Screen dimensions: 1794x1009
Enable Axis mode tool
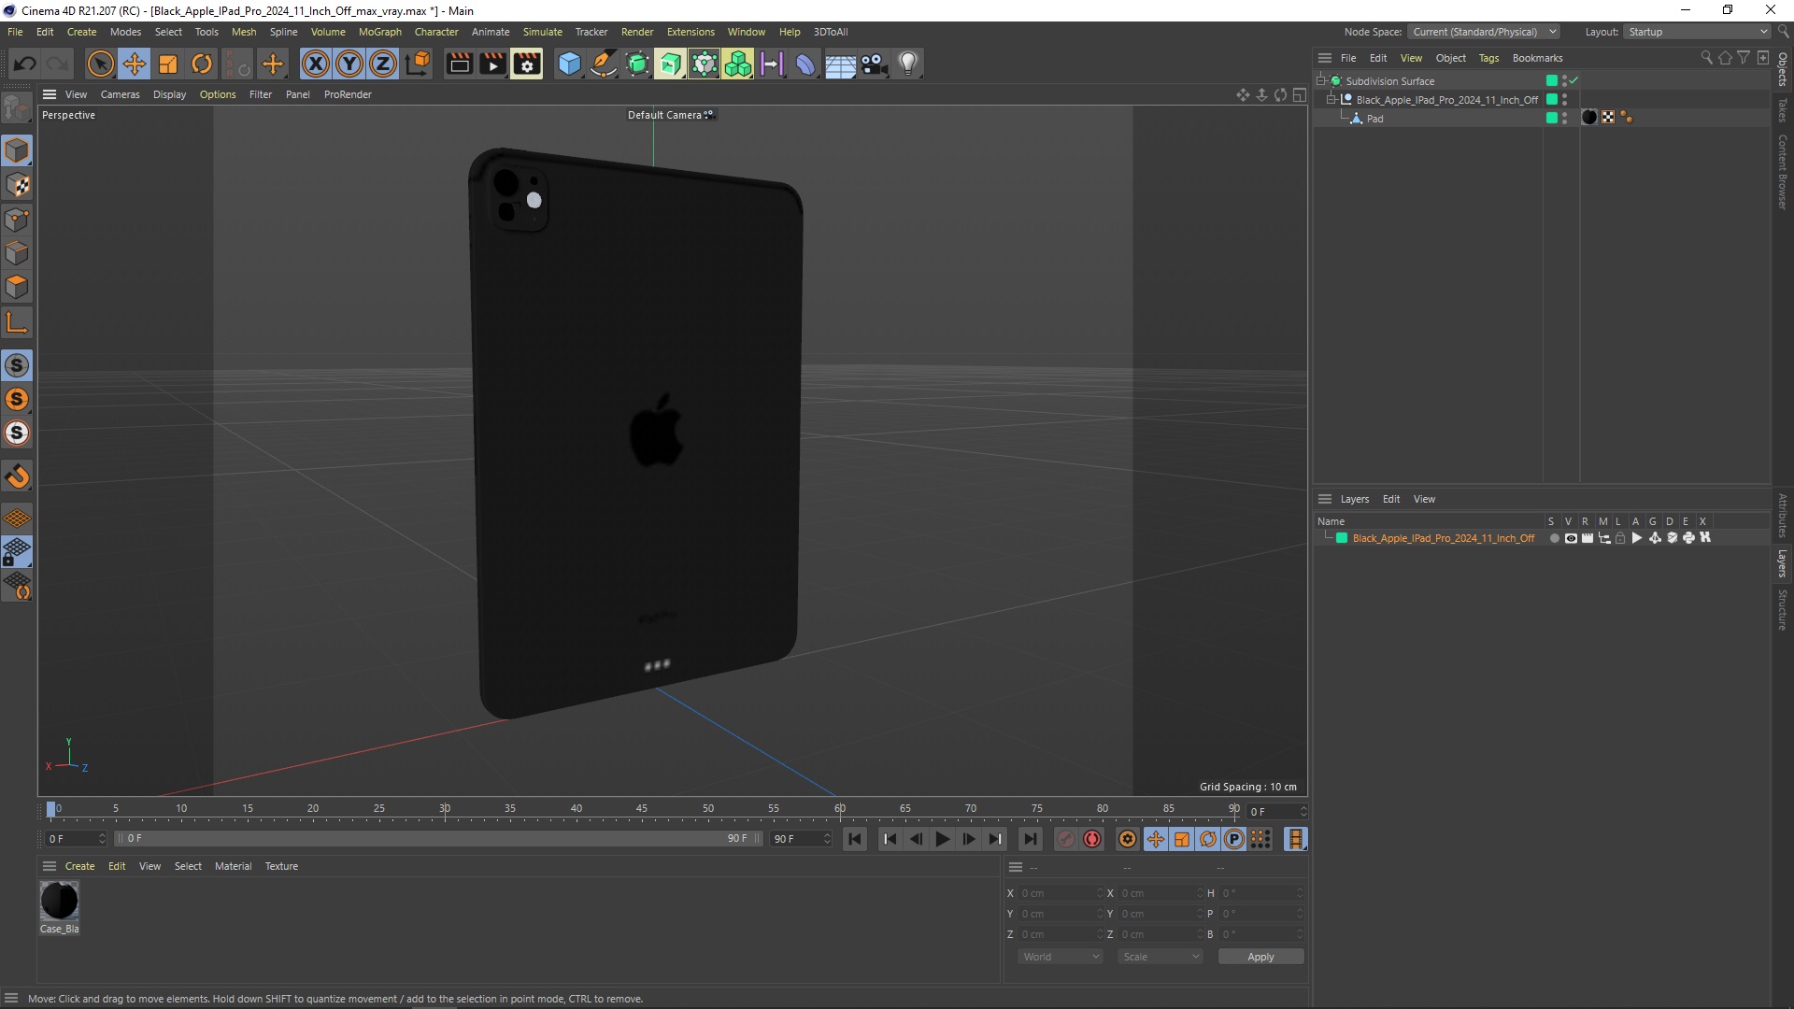tap(17, 322)
